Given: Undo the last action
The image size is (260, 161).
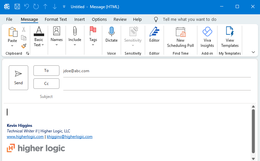Looking at the screenshot, I should pyautogui.click(x=27, y=7).
